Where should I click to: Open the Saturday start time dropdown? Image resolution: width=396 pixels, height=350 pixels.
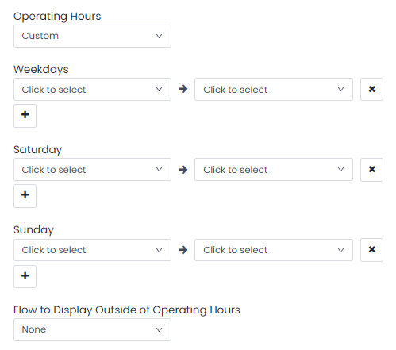pos(92,170)
